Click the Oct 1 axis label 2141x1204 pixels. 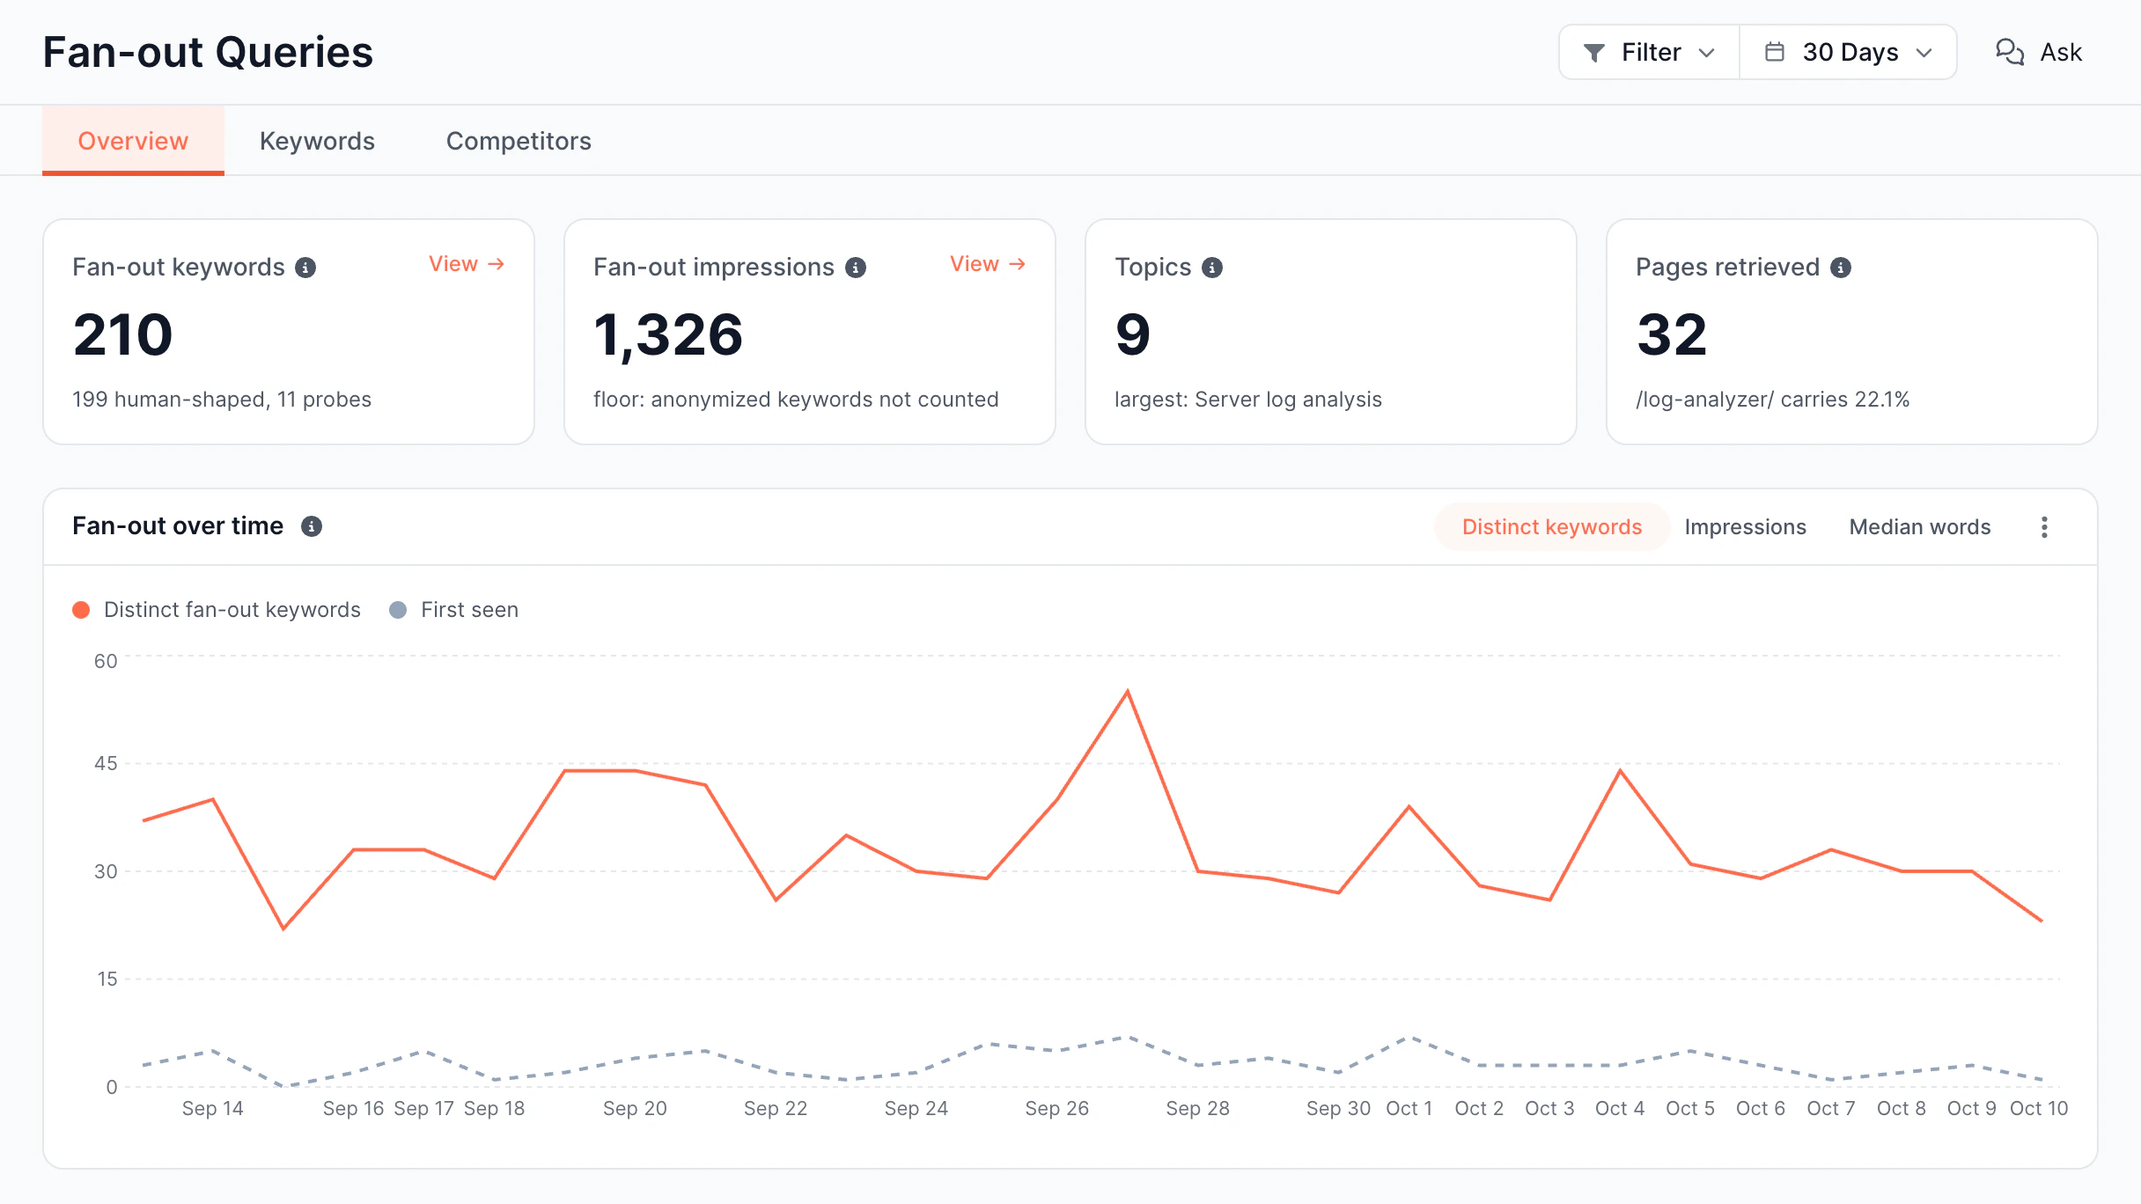pos(1409,1109)
